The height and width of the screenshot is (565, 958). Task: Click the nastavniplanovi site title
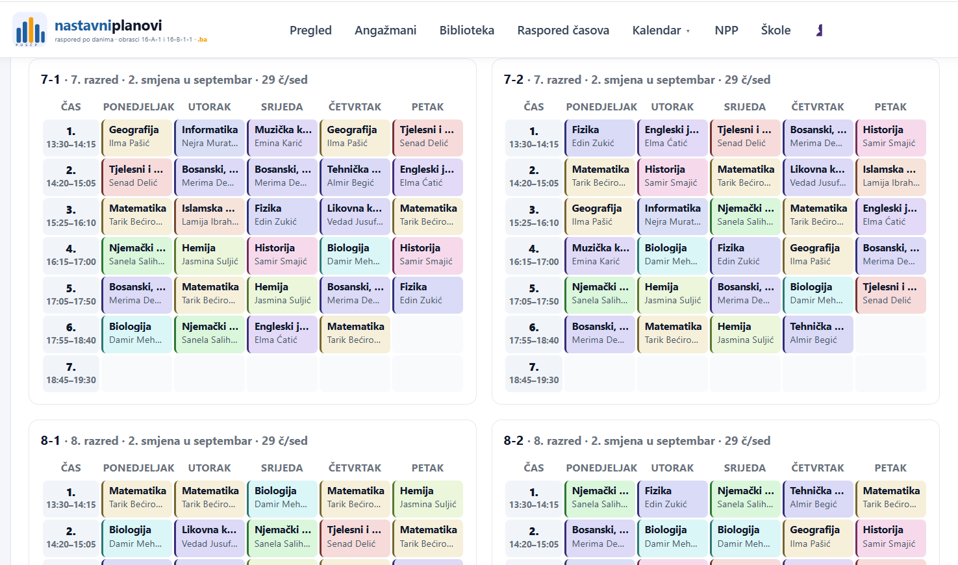(x=108, y=25)
